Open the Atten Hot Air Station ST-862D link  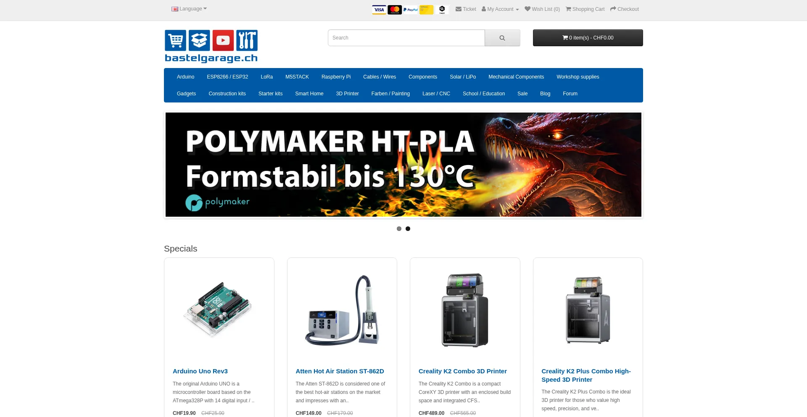click(340, 371)
